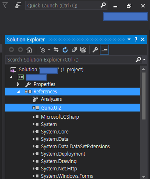150x179 pixels.
Task: Select the Microsoft.CSharp reference
Action: (60, 117)
